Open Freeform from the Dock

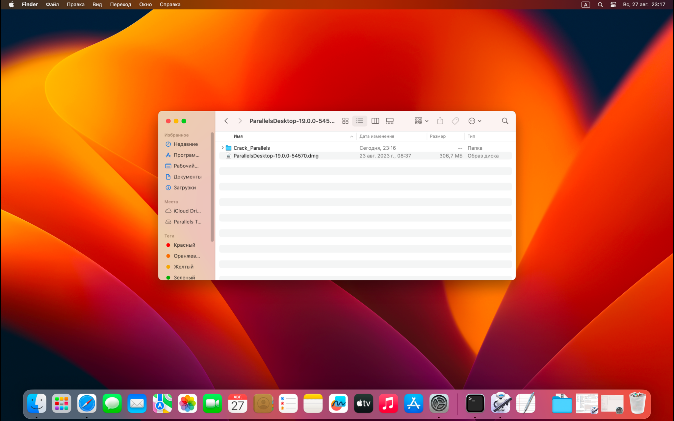click(338, 403)
